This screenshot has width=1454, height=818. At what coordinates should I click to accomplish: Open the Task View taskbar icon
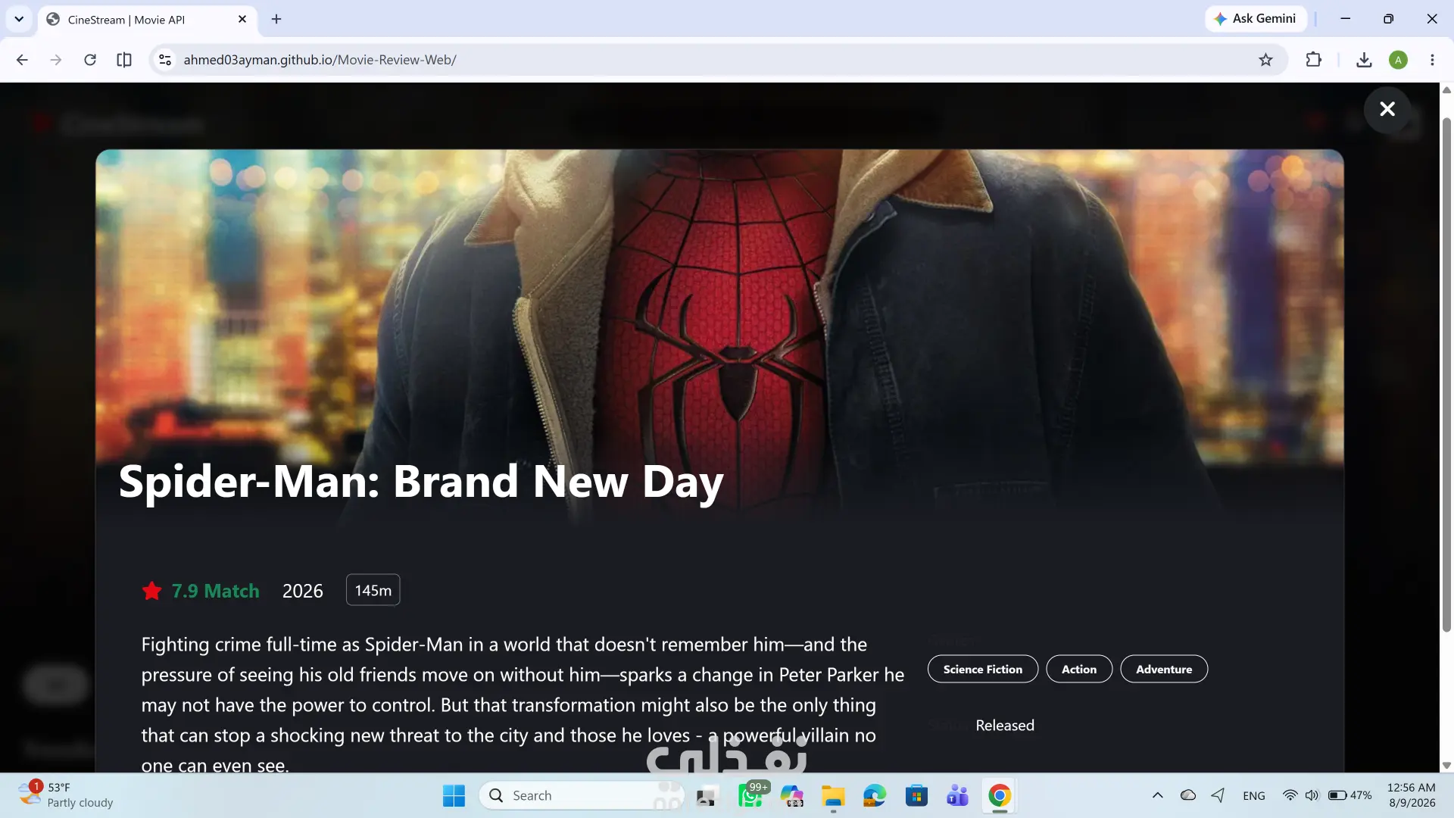point(707,795)
